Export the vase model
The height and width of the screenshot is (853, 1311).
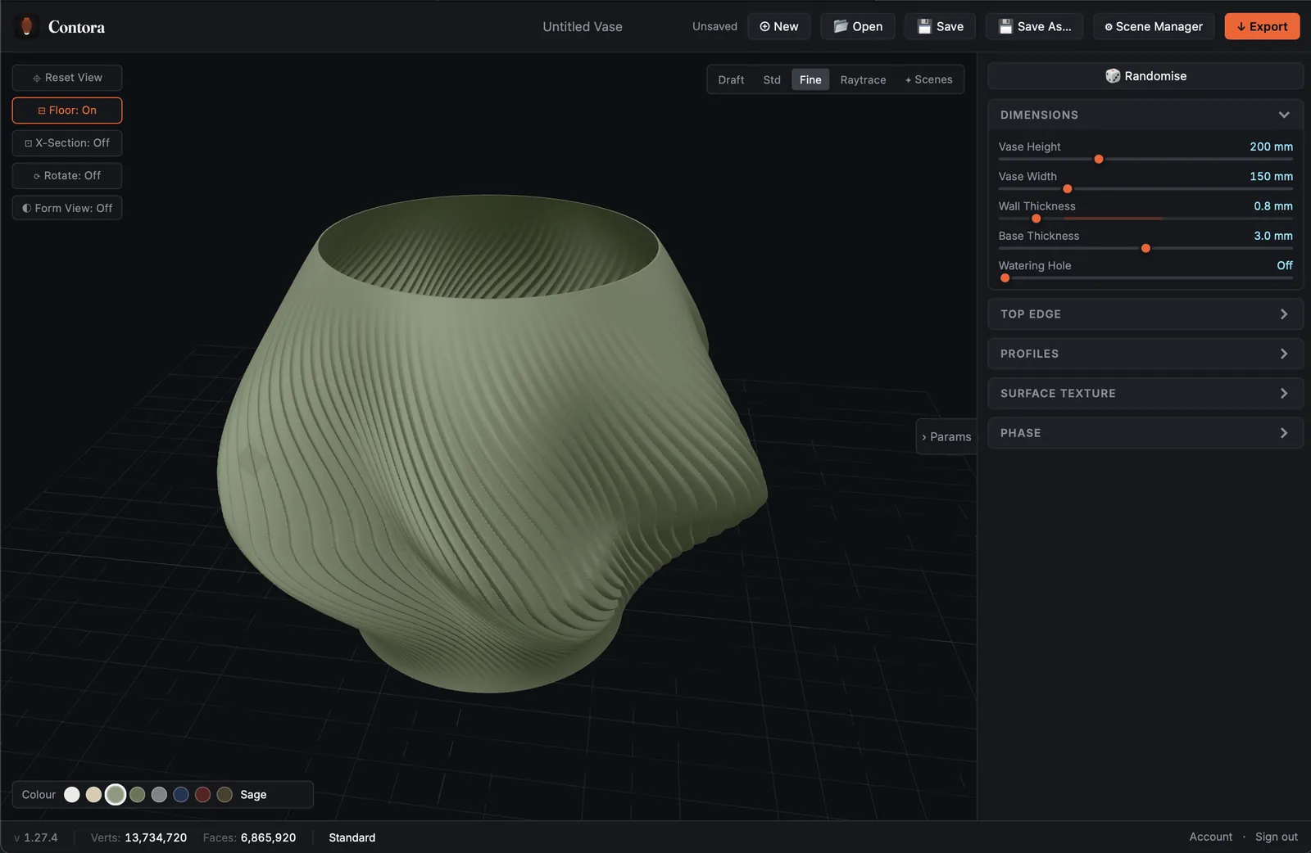pyautogui.click(x=1262, y=26)
